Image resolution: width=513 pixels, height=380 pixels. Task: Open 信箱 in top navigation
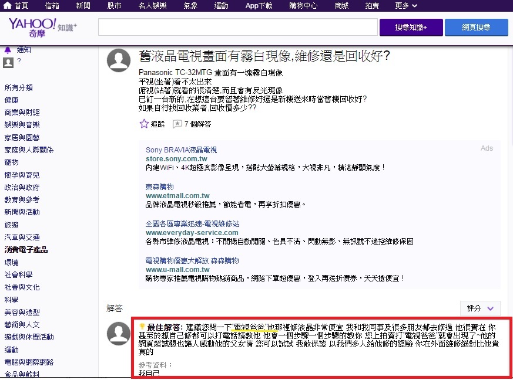tap(52, 6)
